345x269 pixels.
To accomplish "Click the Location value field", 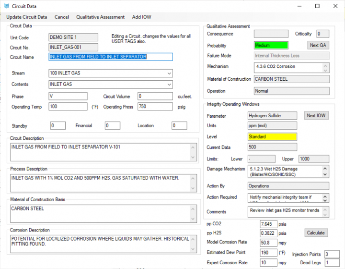I will click(179, 126).
